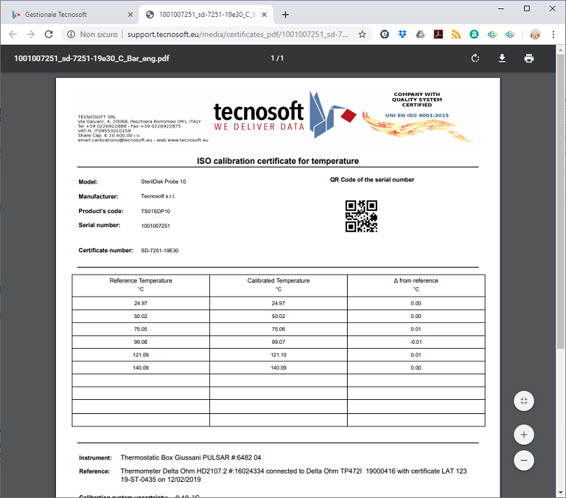566x498 pixels.
Task: Click calibrated temperature cell 121.10
Action: point(278,355)
